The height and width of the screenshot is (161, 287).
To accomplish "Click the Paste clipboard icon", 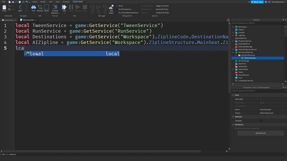I will (4, 8).
